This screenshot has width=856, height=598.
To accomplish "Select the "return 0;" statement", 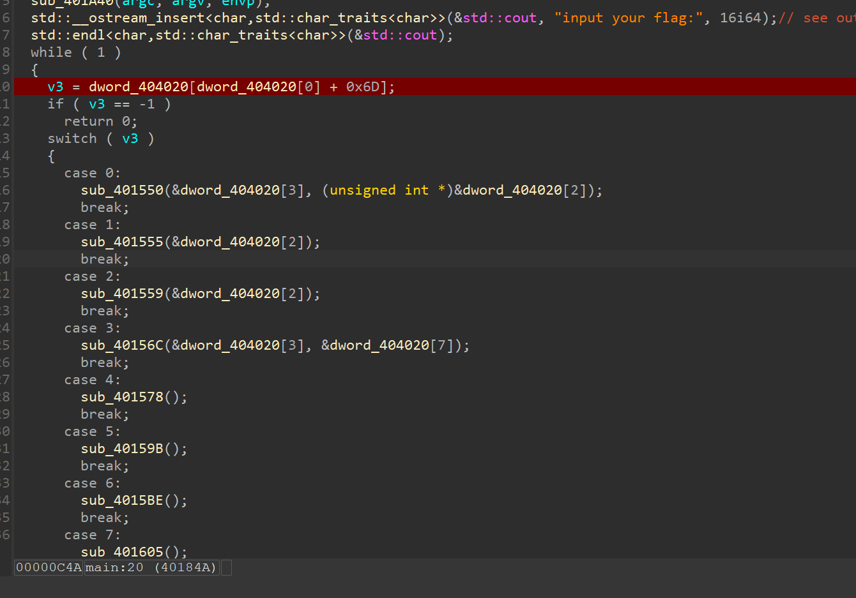I will pyautogui.click(x=100, y=121).
